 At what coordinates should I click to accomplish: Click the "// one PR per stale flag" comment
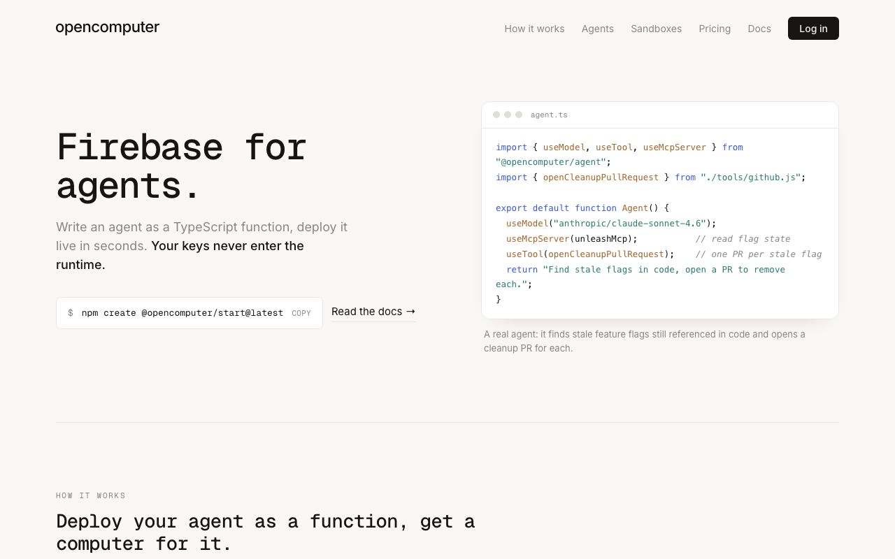[759, 254]
